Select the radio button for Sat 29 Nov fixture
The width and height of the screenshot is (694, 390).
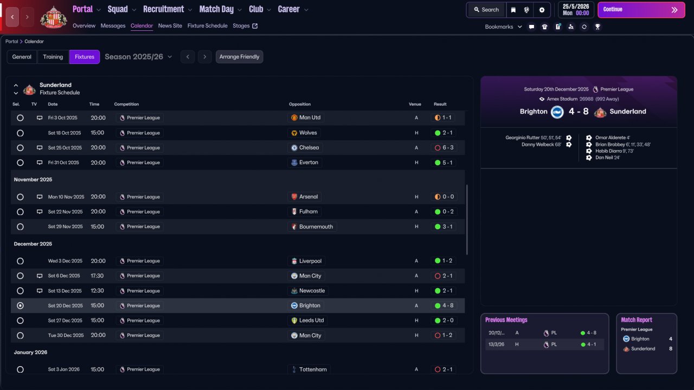coord(20,226)
